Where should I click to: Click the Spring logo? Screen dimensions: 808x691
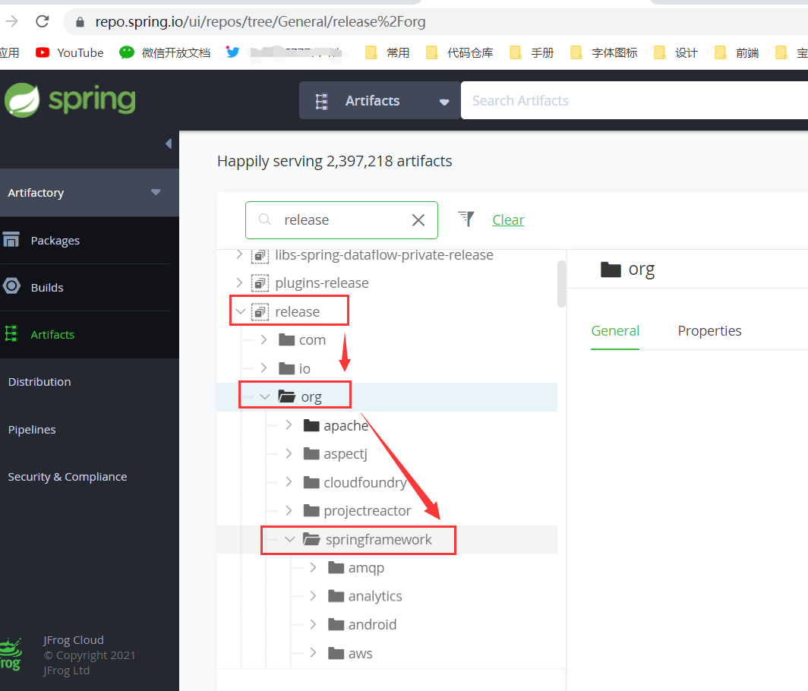[71, 100]
